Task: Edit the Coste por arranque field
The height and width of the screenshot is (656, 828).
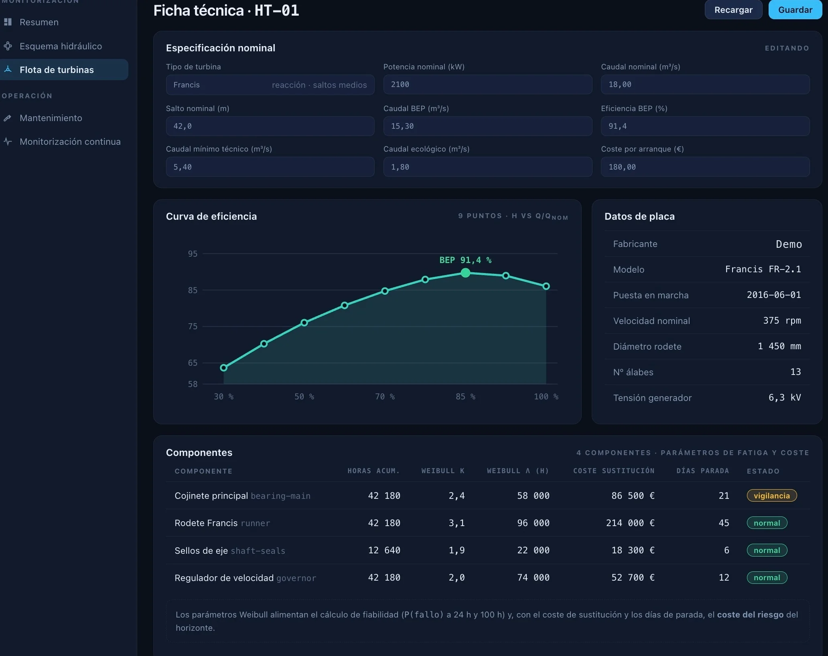Action: (x=705, y=167)
